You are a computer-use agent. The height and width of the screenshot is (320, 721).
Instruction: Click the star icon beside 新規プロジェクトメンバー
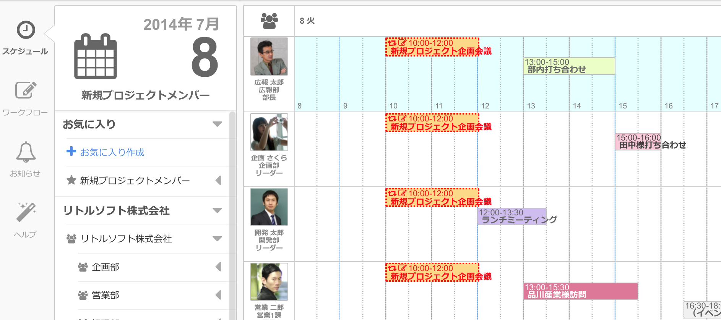click(x=71, y=180)
